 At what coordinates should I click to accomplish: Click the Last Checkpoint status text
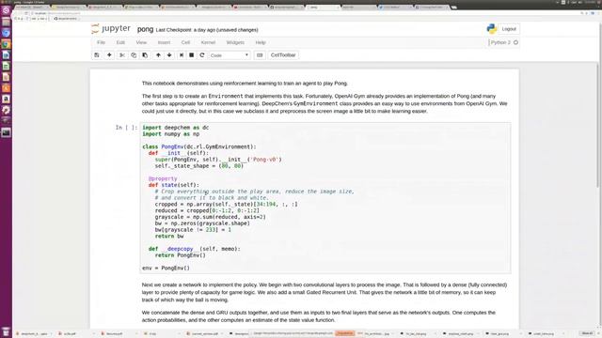click(207, 30)
